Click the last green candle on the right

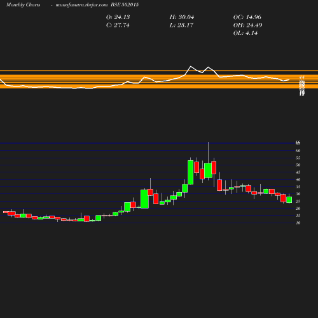tap(289, 200)
